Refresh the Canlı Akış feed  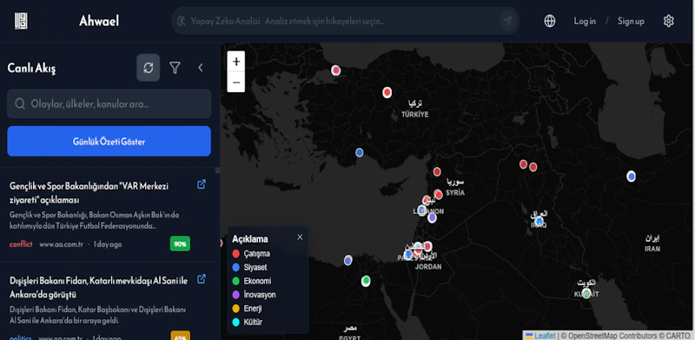[148, 68]
